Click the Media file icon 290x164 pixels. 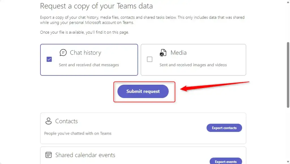point(163,53)
